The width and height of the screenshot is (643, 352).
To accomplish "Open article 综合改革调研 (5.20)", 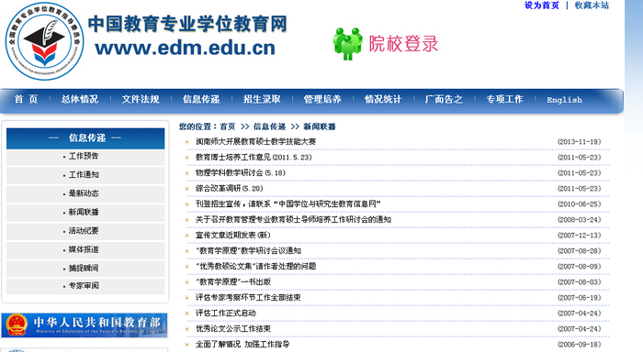I will (x=230, y=188).
